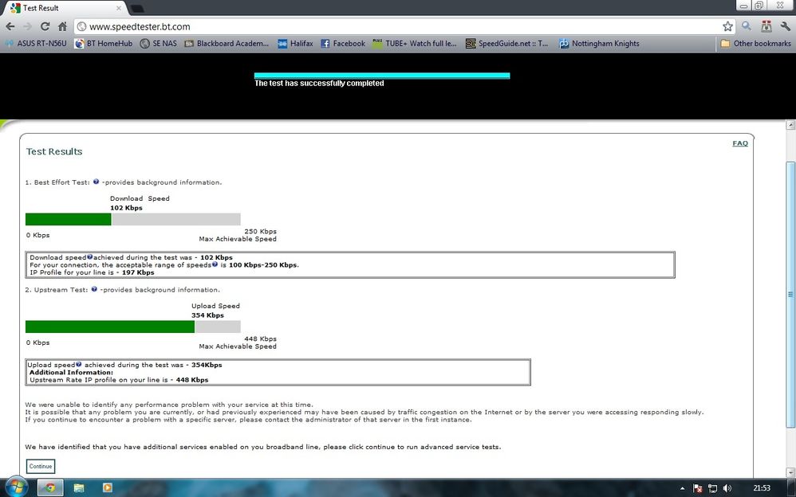The image size is (796, 497).
Task: Open the browser Home page icon
Action: [x=62, y=26]
